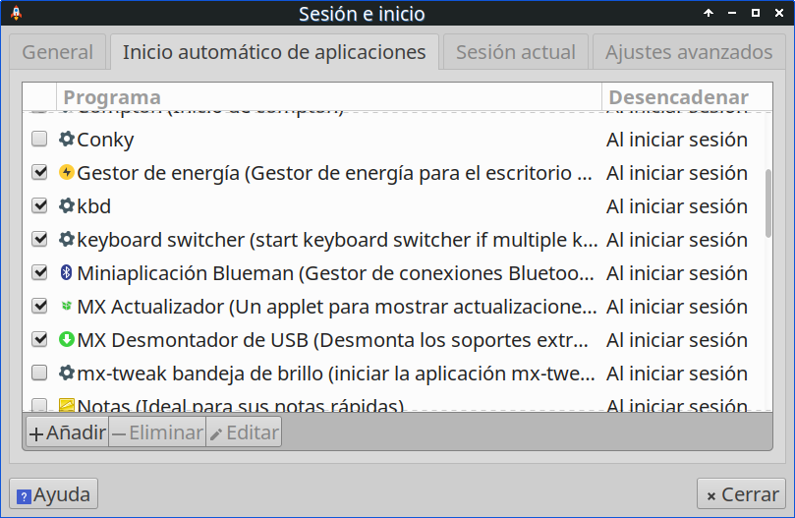Click 'Al iniciar sesión' in kbd row
The image size is (795, 518).
pyautogui.click(x=677, y=206)
